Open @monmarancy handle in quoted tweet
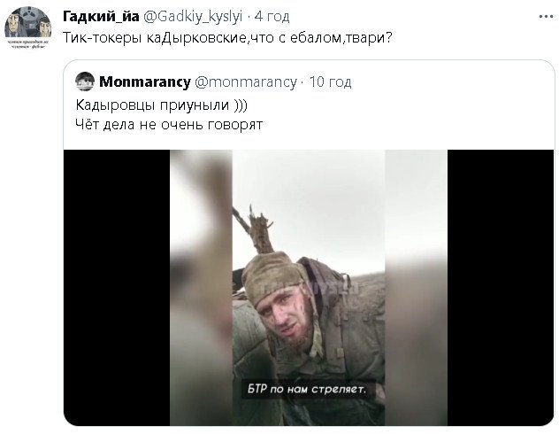This screenshot has height=434, width=559. point(246,81)
